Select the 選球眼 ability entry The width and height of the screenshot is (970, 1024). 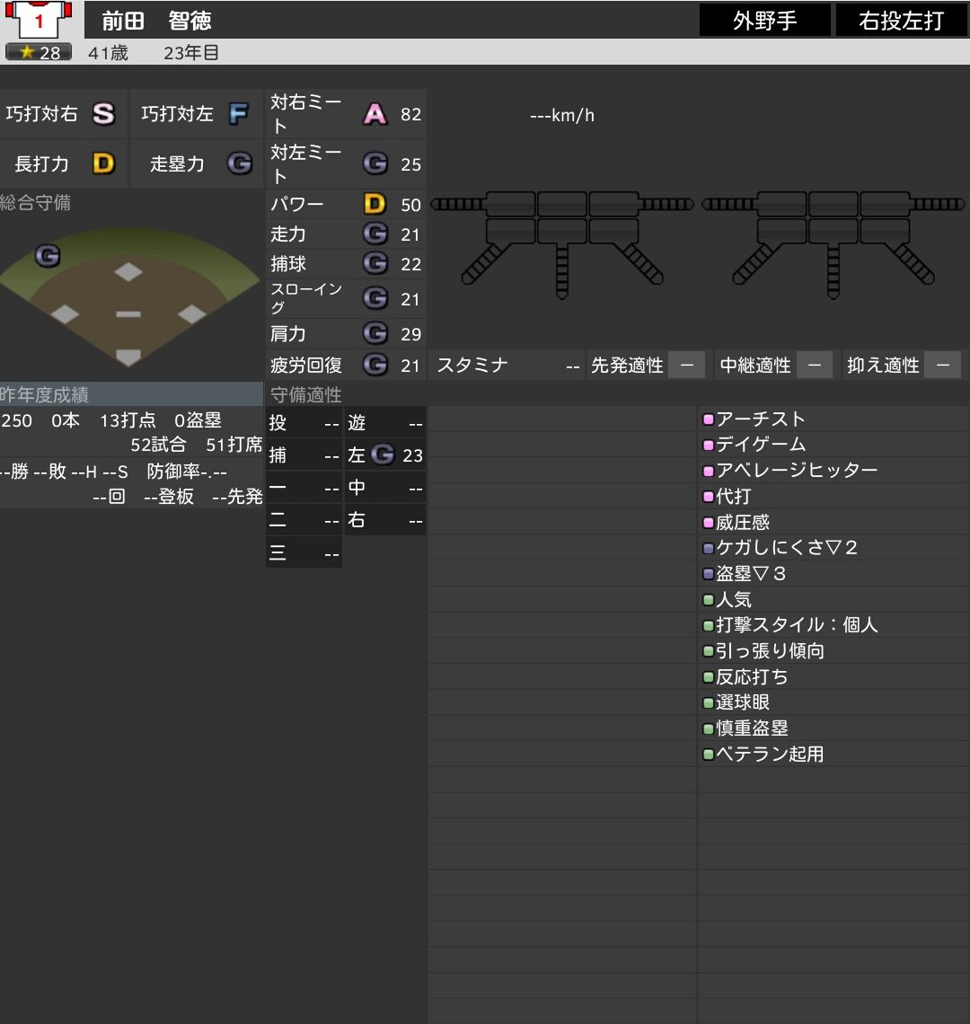pyautogui.click(x=742, y=702)
